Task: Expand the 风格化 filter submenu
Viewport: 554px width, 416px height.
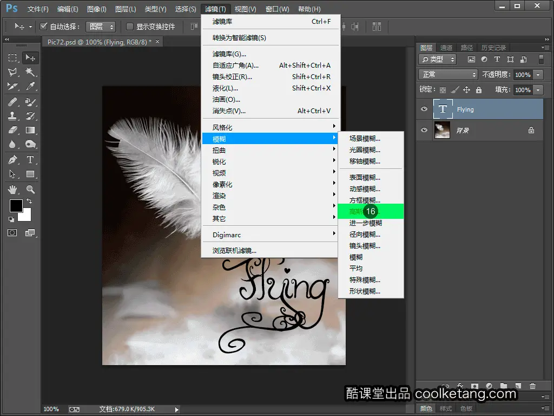Action: pyautogui.click(x=269, y=127)
